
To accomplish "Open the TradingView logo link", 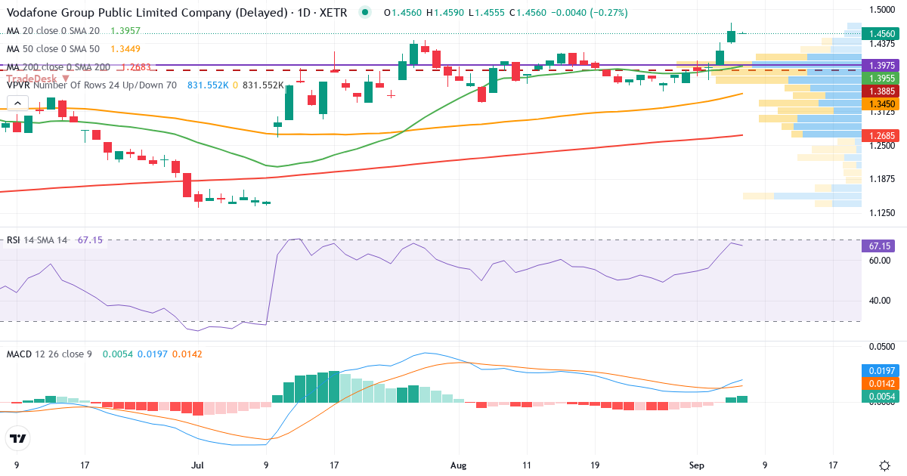I will (17, 438).
